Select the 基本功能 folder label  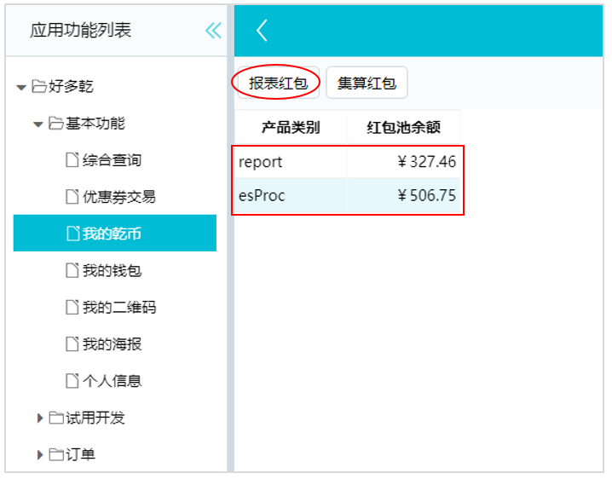[x=95, y=124]
